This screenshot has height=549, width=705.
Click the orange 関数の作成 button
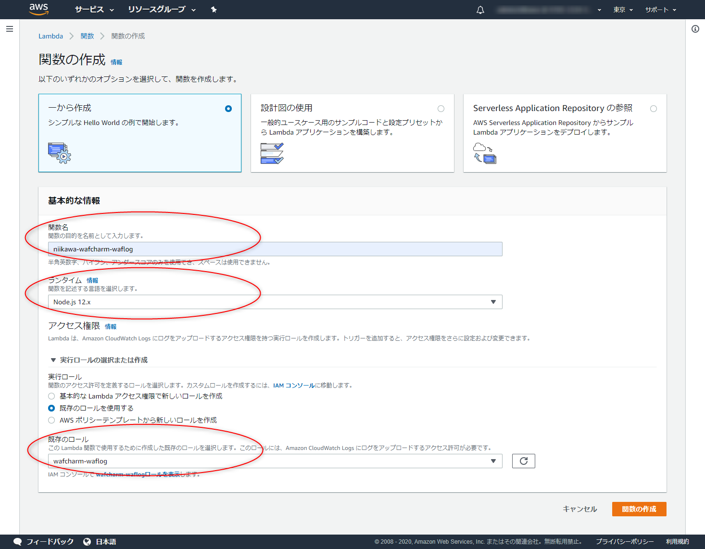[639, 509]
